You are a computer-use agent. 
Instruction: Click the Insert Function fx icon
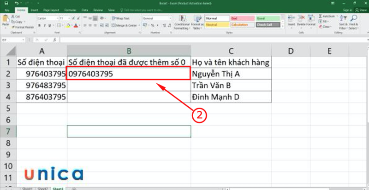tap(55, 40)
